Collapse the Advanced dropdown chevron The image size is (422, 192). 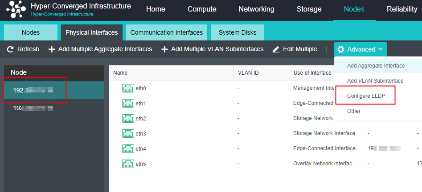pyautogui.click(x=381, y=49)
